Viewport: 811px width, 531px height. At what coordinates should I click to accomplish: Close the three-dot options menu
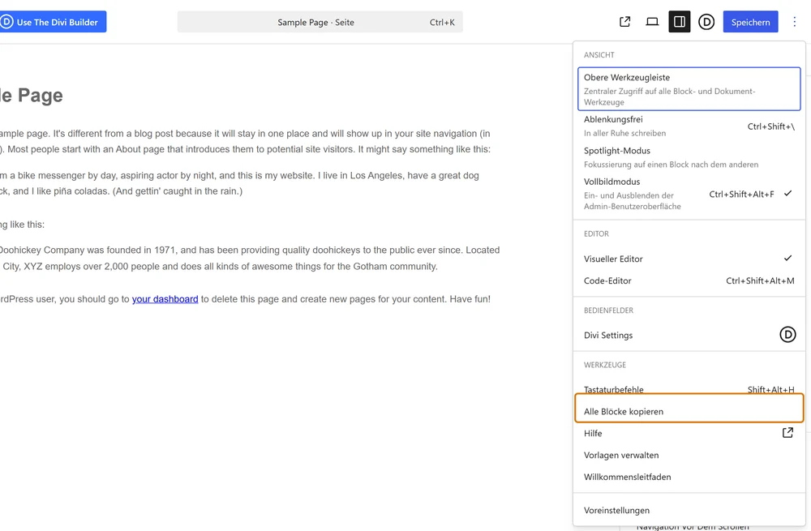point(795,22)
